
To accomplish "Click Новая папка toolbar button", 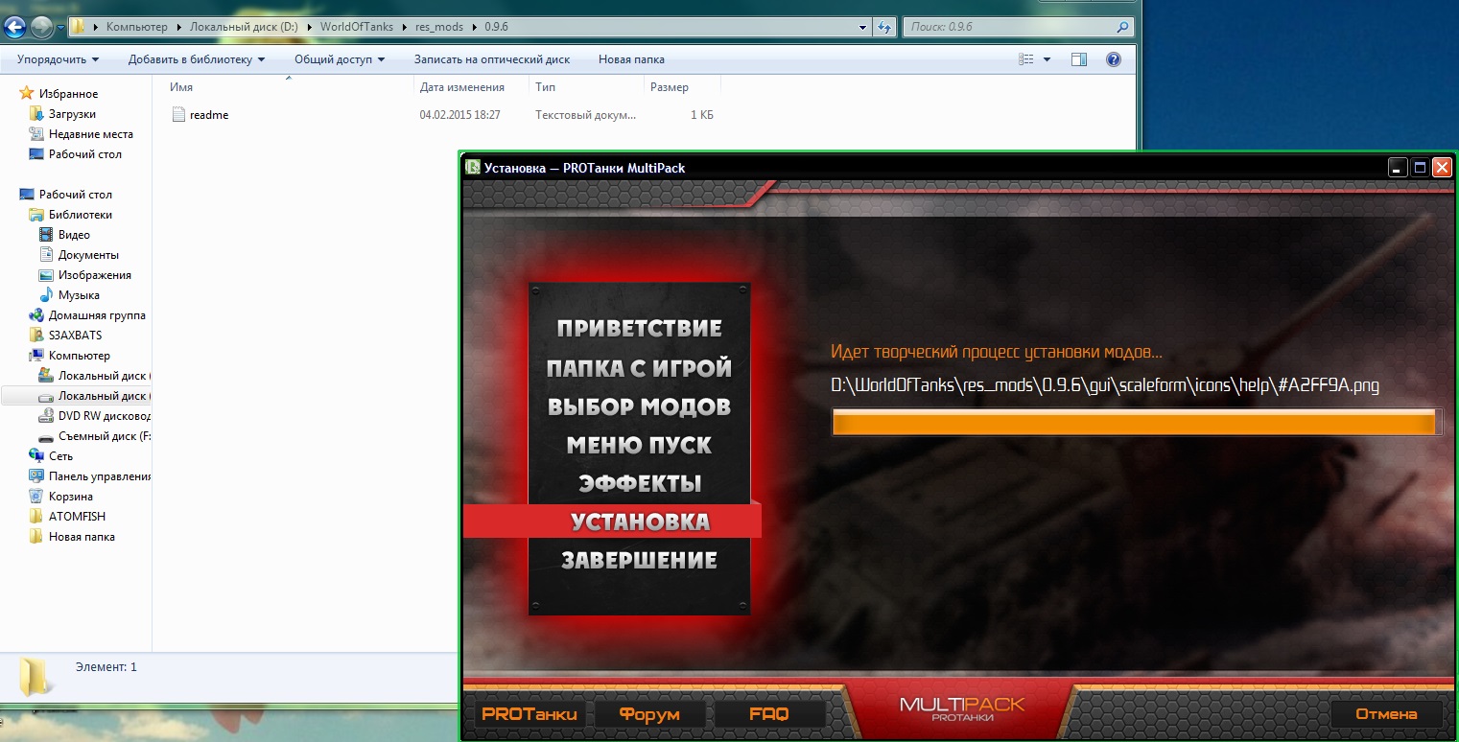I will (x=631, y=59).
